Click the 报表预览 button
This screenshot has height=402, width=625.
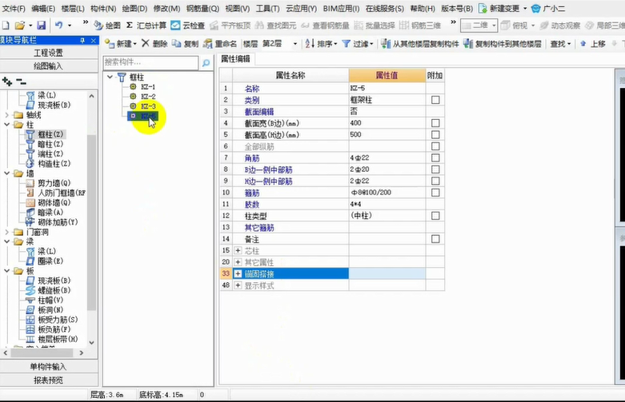tap(50, 380)
